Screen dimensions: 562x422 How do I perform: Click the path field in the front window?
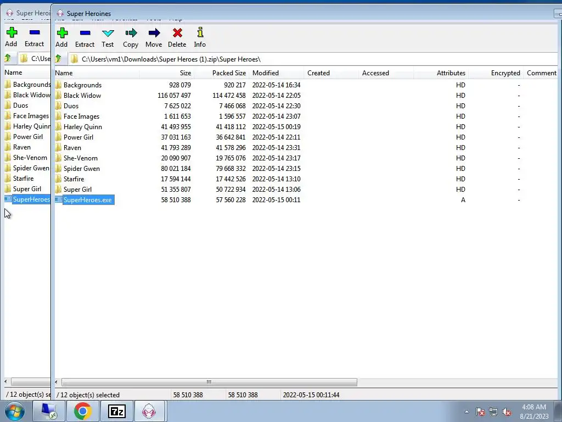(x=313, y=59)
